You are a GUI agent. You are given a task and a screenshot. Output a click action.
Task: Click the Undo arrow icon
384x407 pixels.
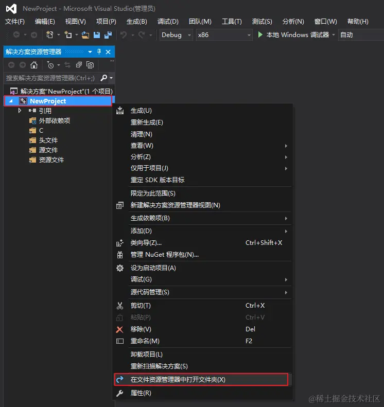[124, 35]
